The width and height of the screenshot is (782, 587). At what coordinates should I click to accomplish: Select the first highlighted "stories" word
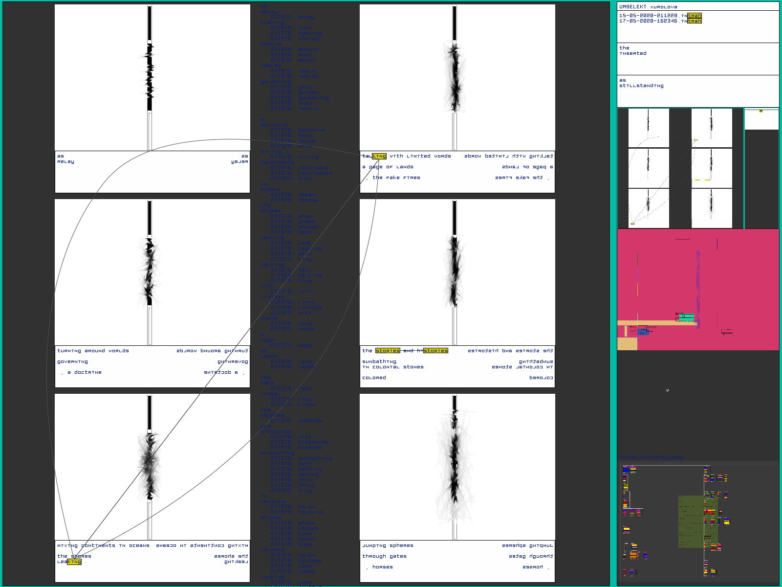388,351
